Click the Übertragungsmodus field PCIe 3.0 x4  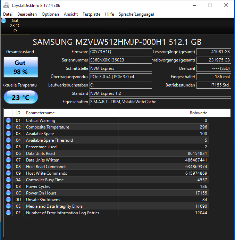pos(120,77)
